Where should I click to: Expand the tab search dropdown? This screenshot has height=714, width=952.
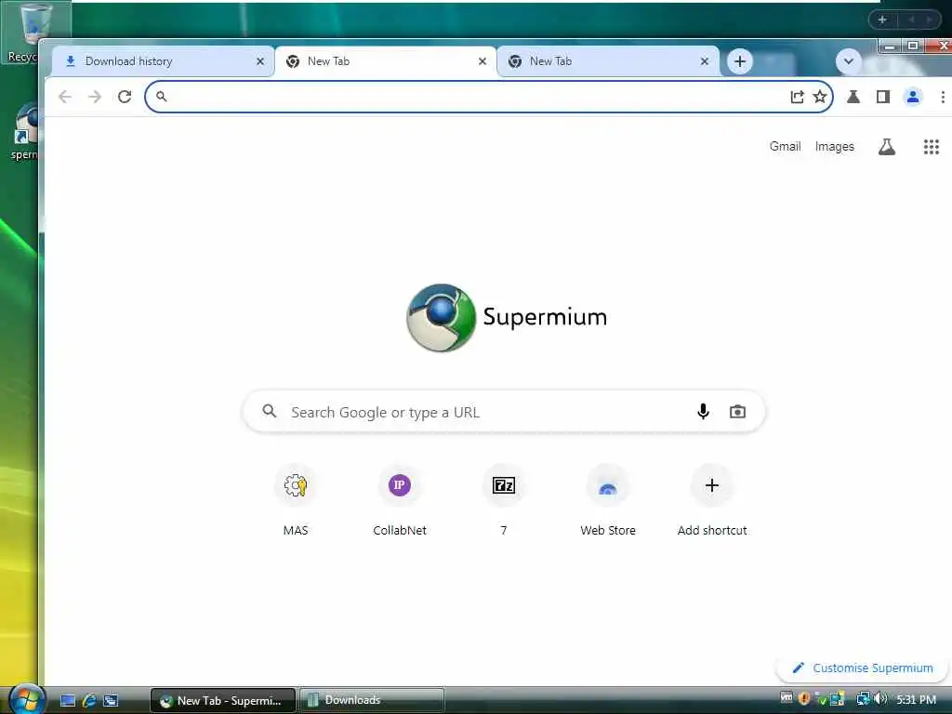click(x=848, y=61)
